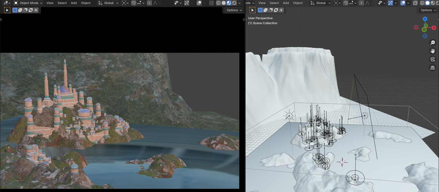Image resolution: width=439 pixels, height=192 pixels.
Task: Open Select menu in right viewport
Action: pos(274,3)
